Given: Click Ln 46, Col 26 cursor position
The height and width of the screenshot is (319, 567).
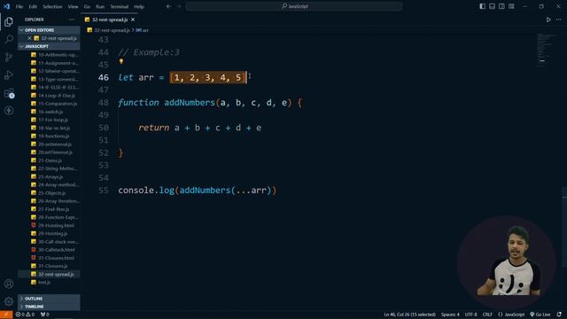Looking at the screenshot, I should click(x=409, y=315).
